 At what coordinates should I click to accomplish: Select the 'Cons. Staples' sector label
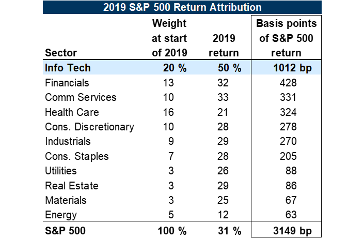[x=77, y=156]
